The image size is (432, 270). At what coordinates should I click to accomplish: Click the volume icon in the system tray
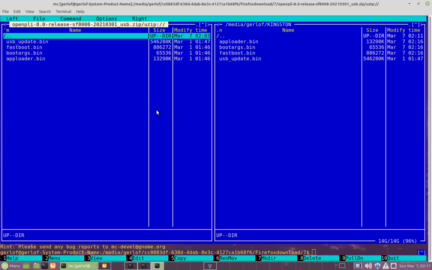[368, 266]
